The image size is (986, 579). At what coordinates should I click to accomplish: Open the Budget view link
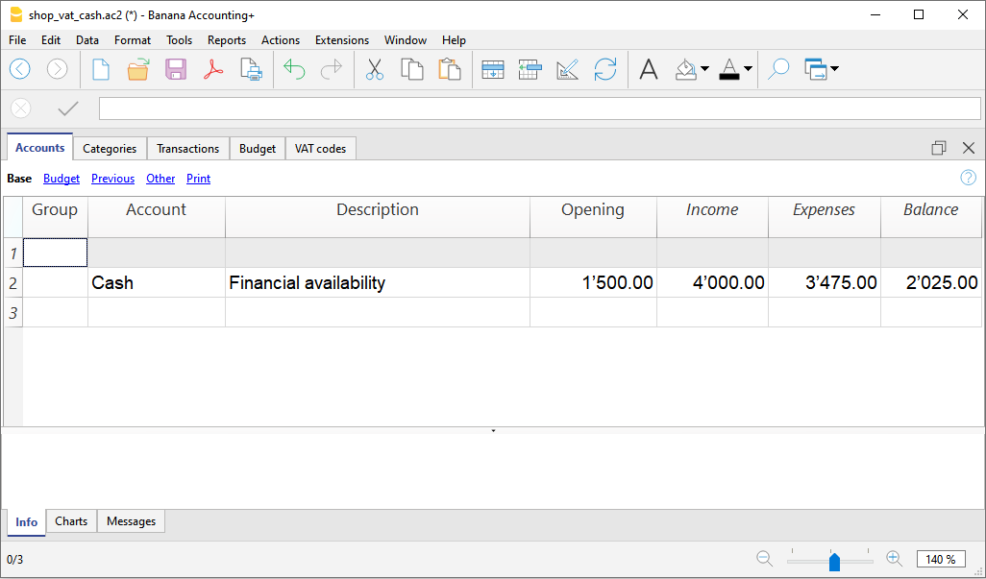tap(62, 179)
